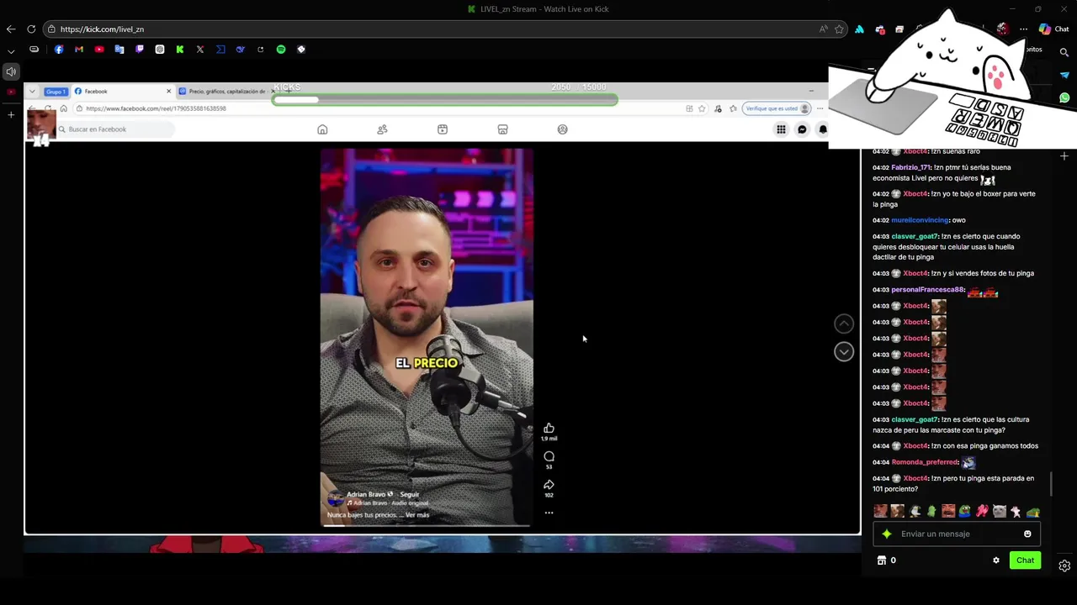Open the Twitch bookmark icon
Screen dimensions: 1077x605
tap(140, 50)
